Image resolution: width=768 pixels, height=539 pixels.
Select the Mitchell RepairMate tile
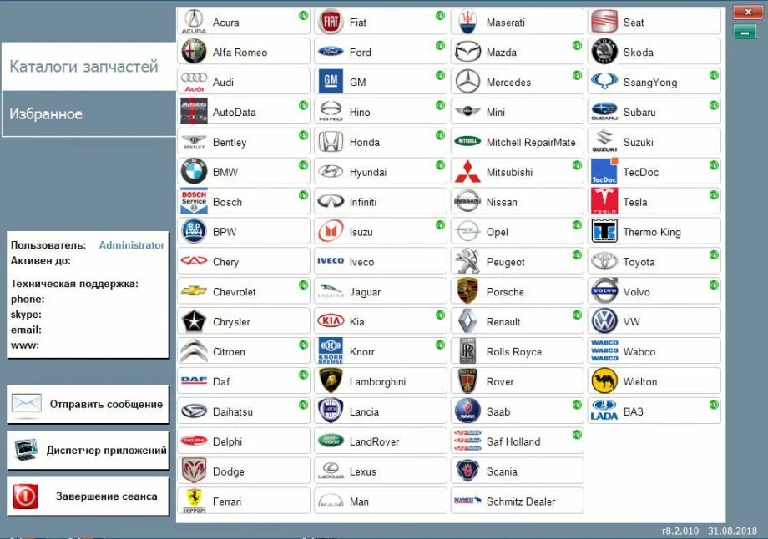518,142
